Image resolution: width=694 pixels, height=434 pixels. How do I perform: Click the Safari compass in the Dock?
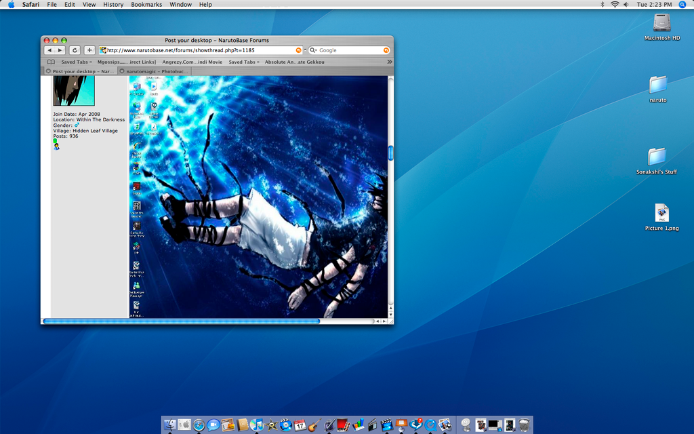tap(199, 425)
